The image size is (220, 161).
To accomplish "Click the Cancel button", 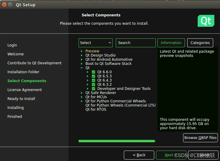I will point(203,155).
